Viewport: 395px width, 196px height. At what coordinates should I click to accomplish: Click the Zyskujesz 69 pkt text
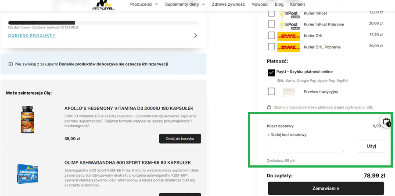(281, 161)
